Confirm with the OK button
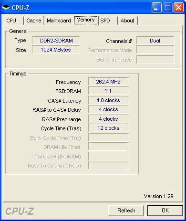Image resolution: width=186 pixels, height=221 pixels. click(165, 210)
